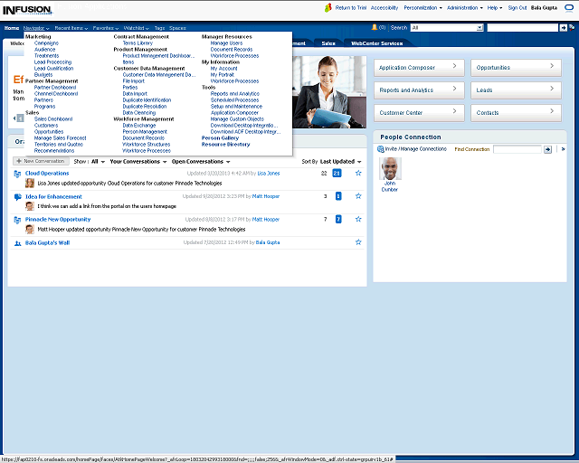Click Pinnacle New Opportunity unread count badge
The image size is (579, 463).
point(338,220)
